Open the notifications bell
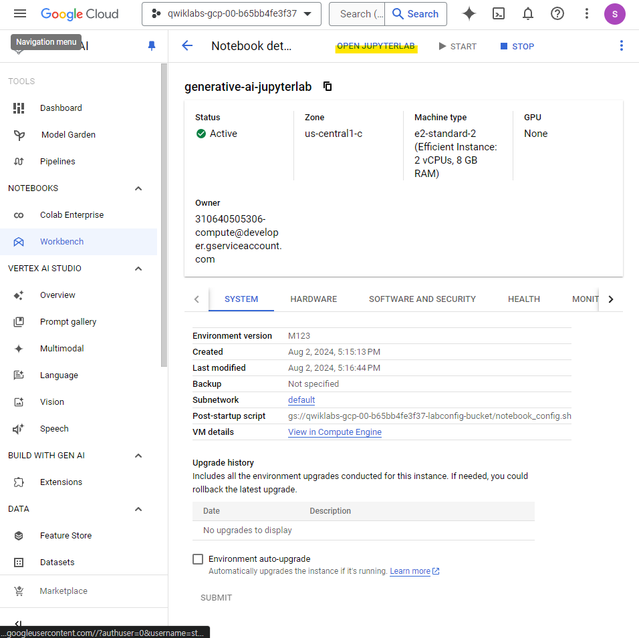This screenshot has height=638, width=639. tap(528, 14)
